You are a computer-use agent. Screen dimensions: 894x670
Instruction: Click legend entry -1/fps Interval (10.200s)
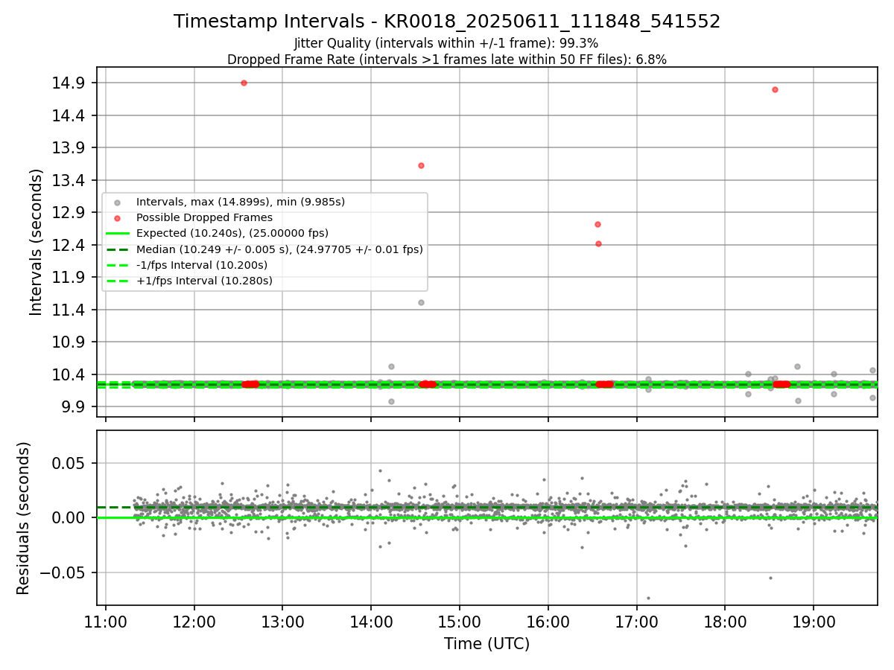[201, 265]
